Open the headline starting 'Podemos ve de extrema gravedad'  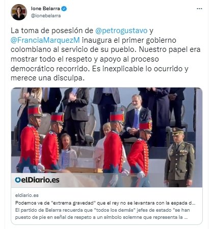[105, 203]
